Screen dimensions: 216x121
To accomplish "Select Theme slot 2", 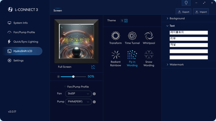I will (126, 21).
